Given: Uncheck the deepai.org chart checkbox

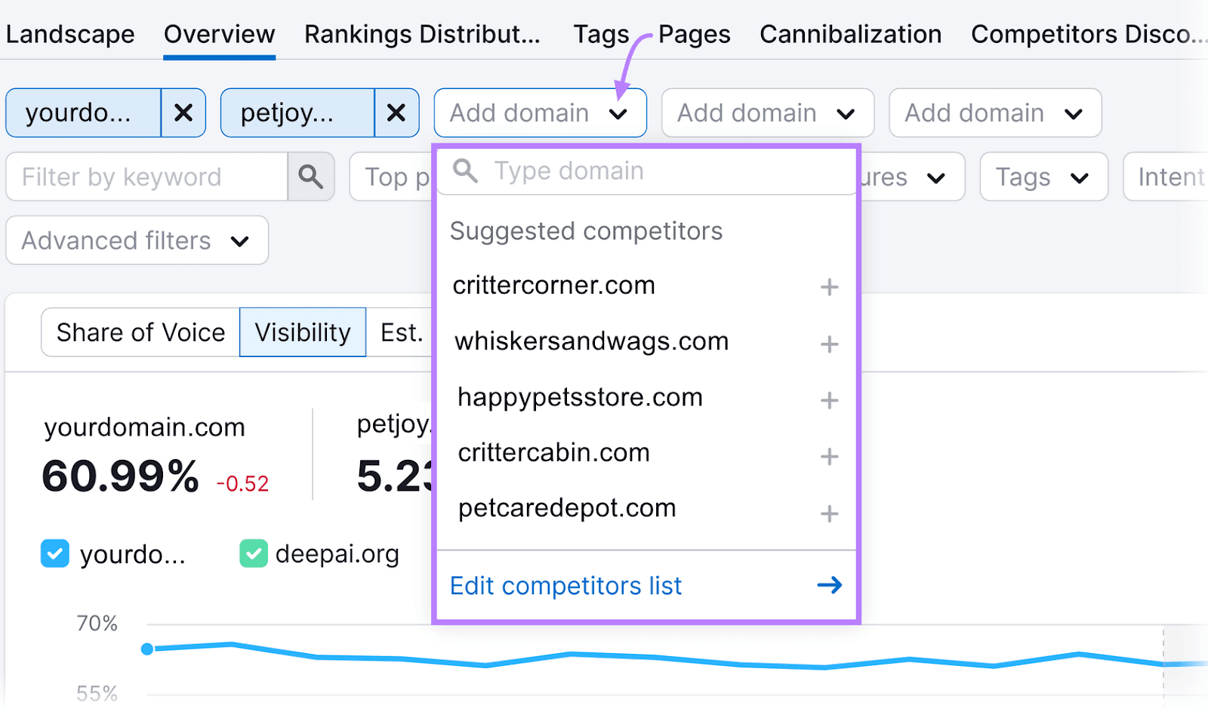Looking at the screenshot, I should (253, 553).
